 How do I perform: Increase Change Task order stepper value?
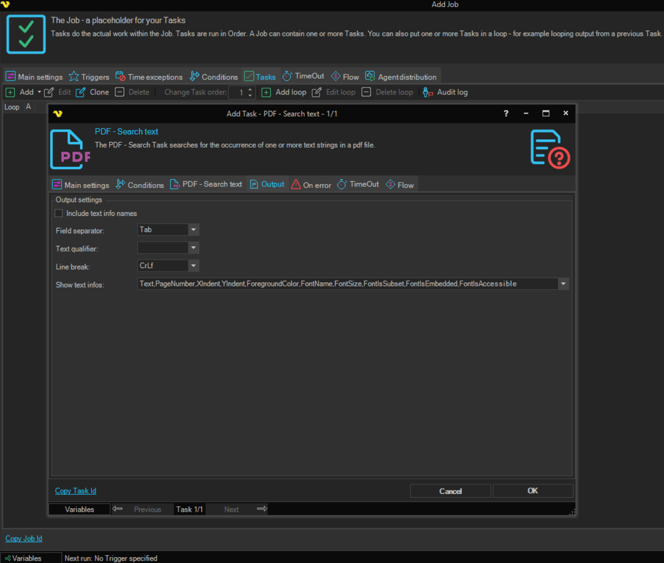(250, 90)
